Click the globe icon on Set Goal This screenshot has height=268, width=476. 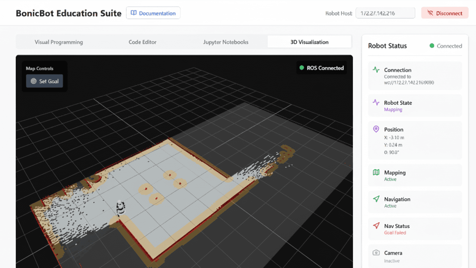[x=34, y=81]
